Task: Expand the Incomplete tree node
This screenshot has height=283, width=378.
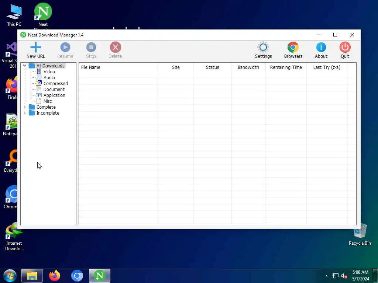Action: (x=24, y=113)
